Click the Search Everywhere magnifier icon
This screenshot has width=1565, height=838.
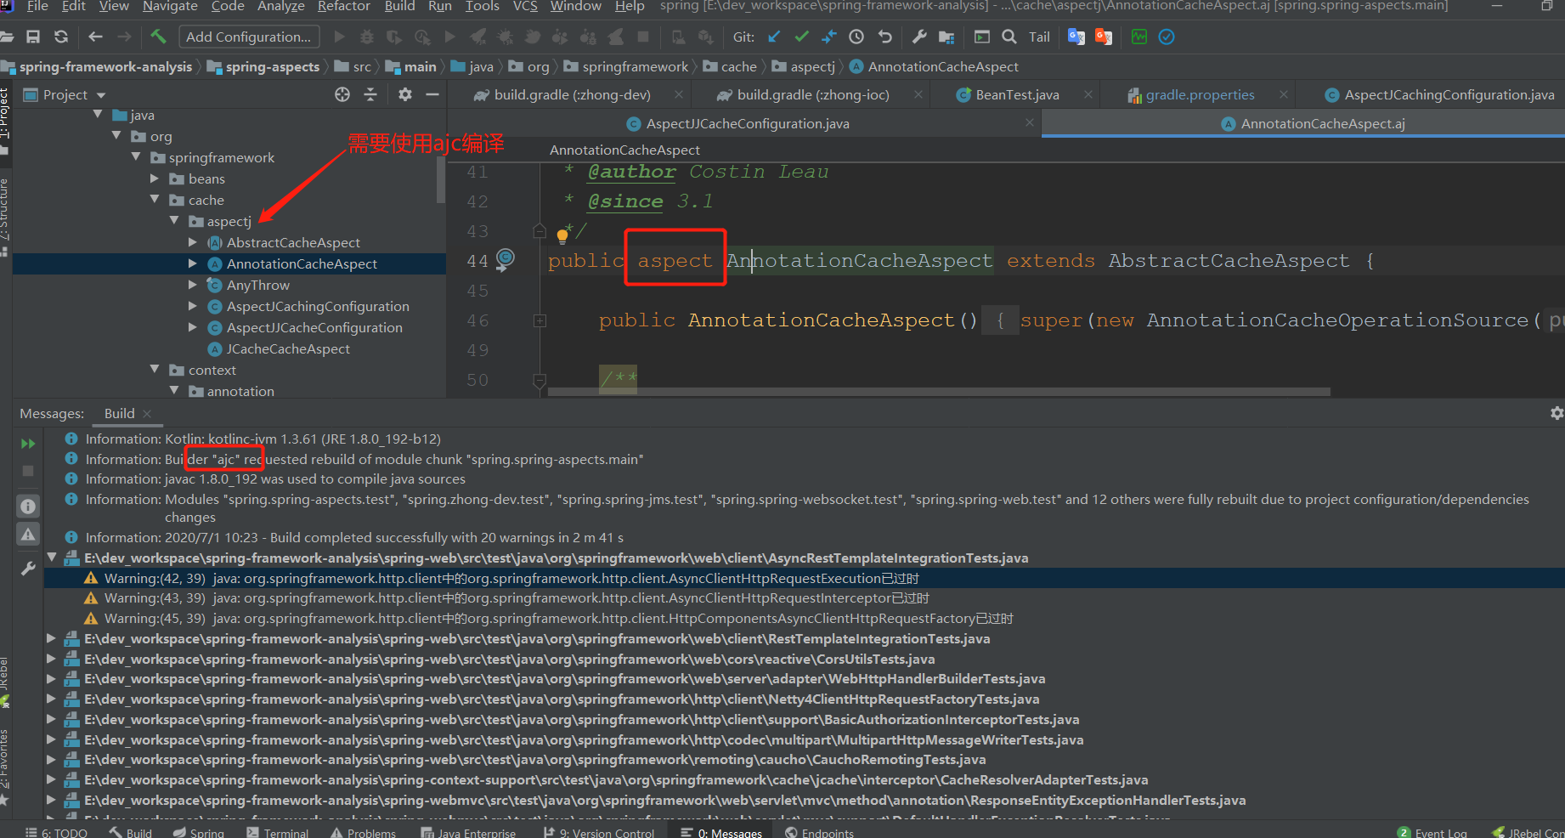coord(1009,37)
